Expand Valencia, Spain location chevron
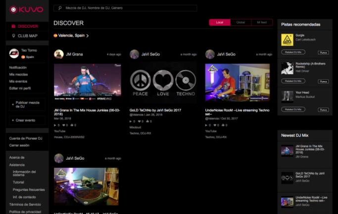The width and height of the screenshot is (338, 214). click(88, 36)
